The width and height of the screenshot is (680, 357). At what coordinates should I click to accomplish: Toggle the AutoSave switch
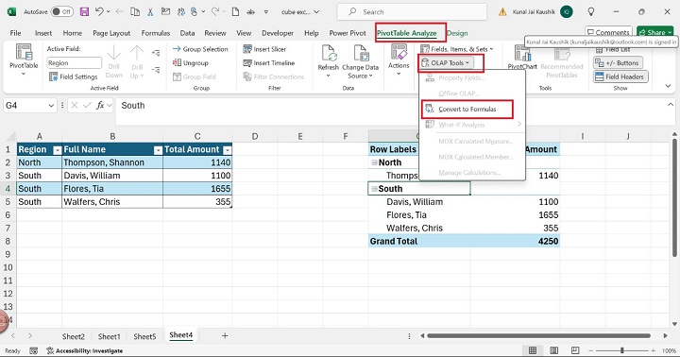coord(61,12)
